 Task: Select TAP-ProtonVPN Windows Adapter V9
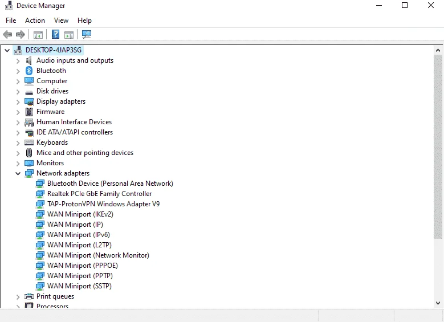(103, 204)
